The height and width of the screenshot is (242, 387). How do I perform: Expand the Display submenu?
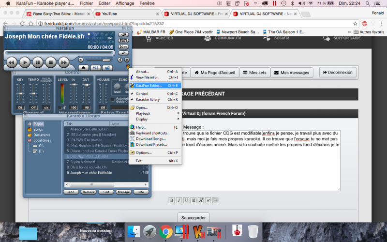(155, 119)
